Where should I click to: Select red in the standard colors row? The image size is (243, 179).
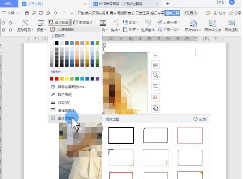[x=57, y=79]
